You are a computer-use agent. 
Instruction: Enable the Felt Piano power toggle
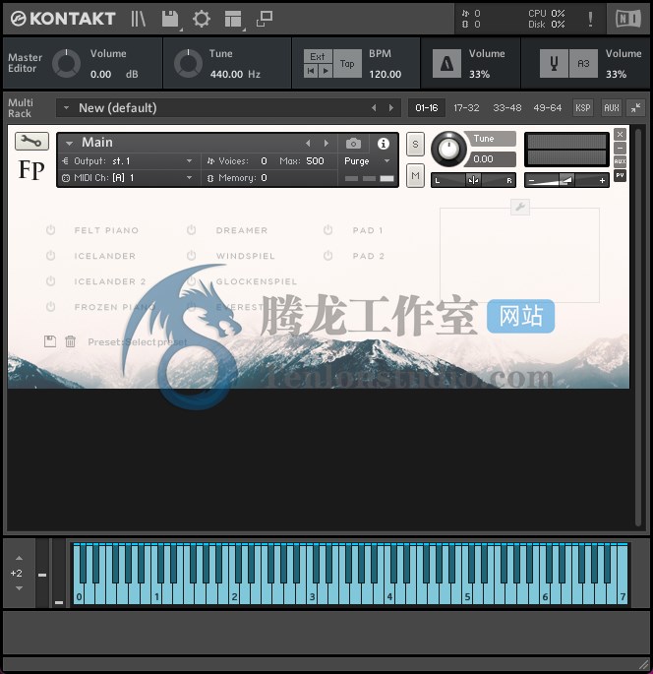pos(51,230)
